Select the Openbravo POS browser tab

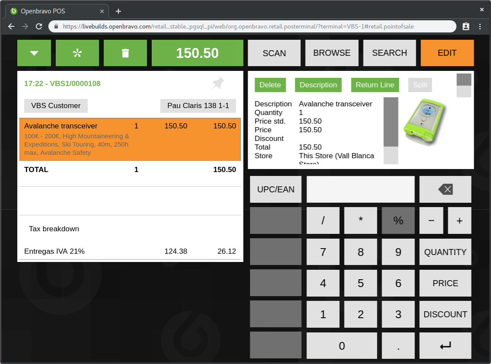click(x=57, y=11)
